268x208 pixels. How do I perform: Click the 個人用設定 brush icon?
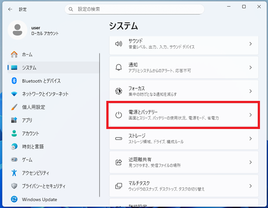point(14,107)
